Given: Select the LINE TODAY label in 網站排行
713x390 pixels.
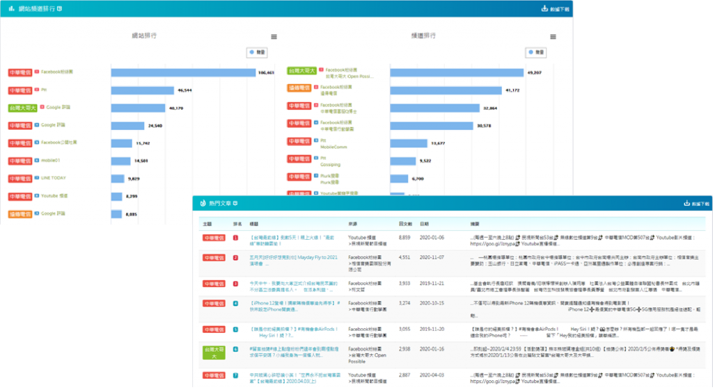Looking at the screenshot, I should (x=54, y=178).
